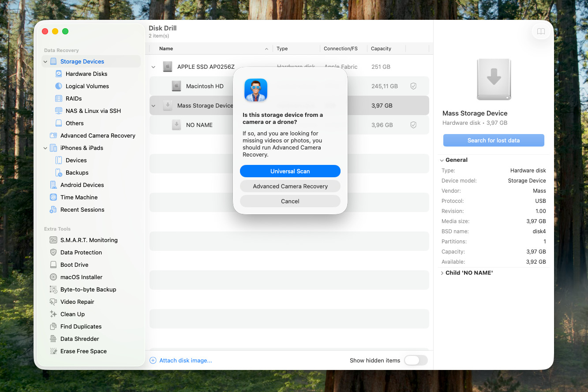Click the Devices icon under iPhones & iPads

pos(59,160)
